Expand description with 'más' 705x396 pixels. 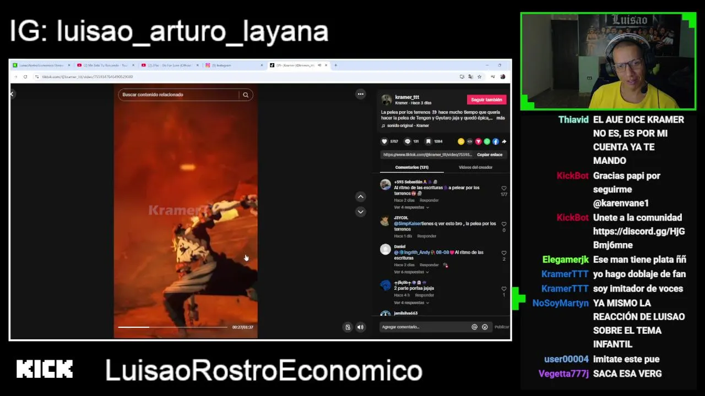[x=500, y=118]
